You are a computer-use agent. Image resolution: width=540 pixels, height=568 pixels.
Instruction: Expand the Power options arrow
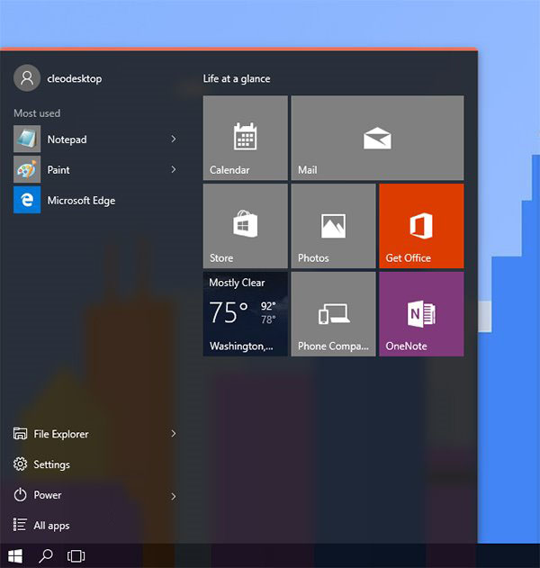(x=174, y=495)
